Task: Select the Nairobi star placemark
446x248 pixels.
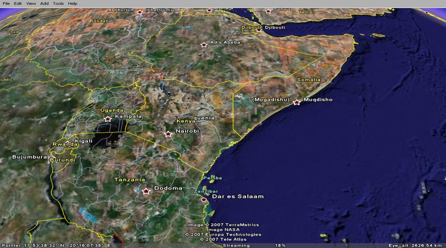Action: (168, 134)
